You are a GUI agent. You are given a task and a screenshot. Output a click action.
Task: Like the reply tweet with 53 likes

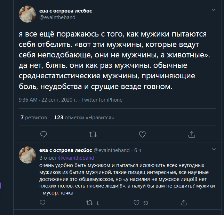[136, 203]
